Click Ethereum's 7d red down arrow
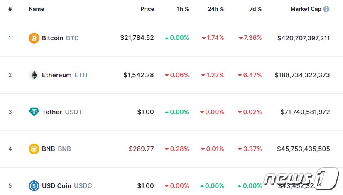This screenshot has height=195, width=343. click(x=240, y=75)
